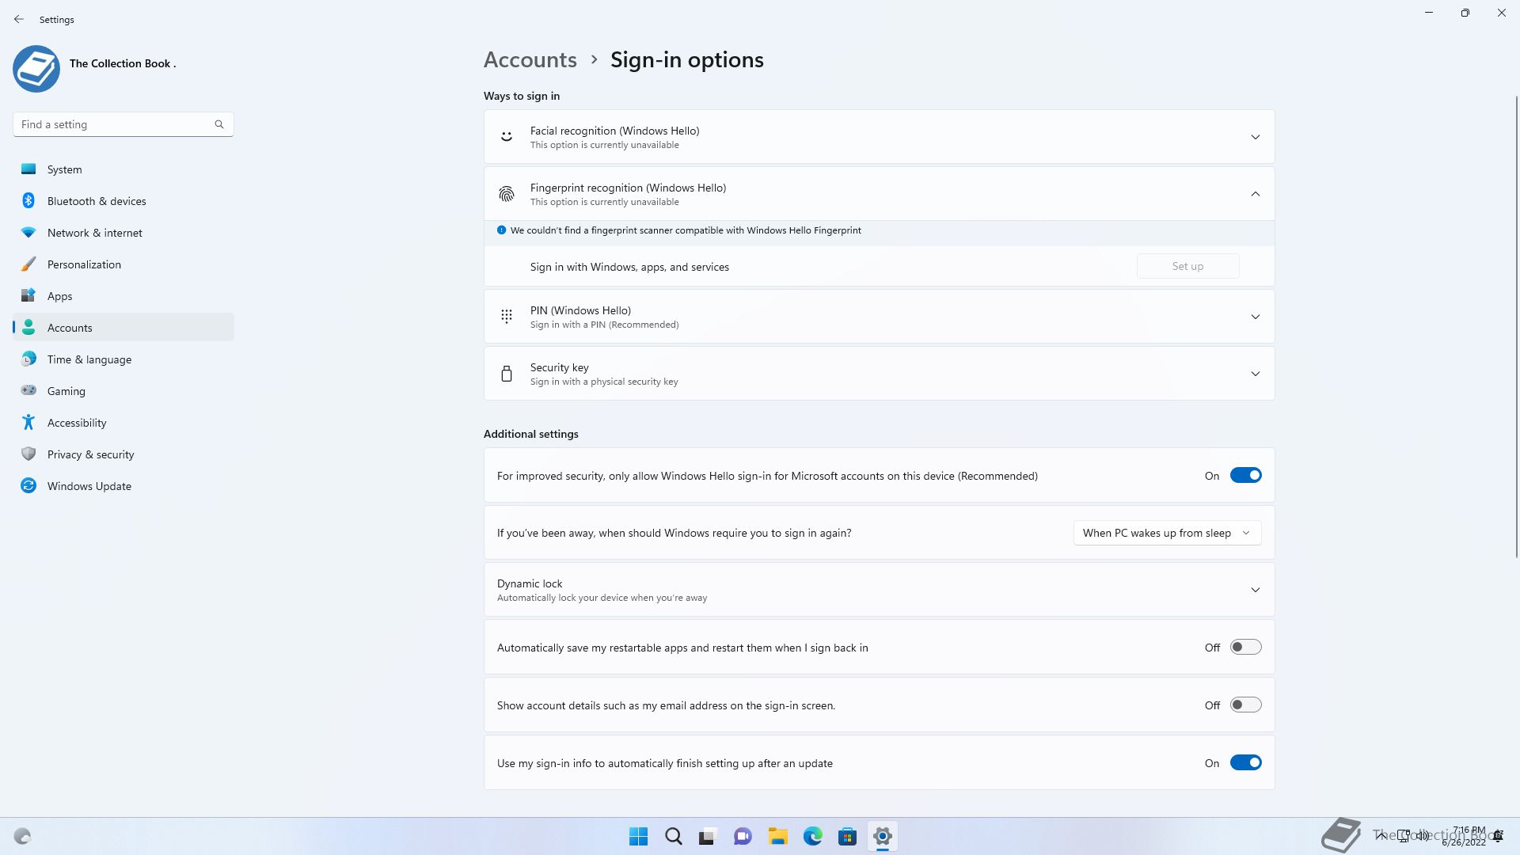Click the Accounts breadcrumb link
The height and width of the screenshot is (855, 1520).
(x=530, y=60)
